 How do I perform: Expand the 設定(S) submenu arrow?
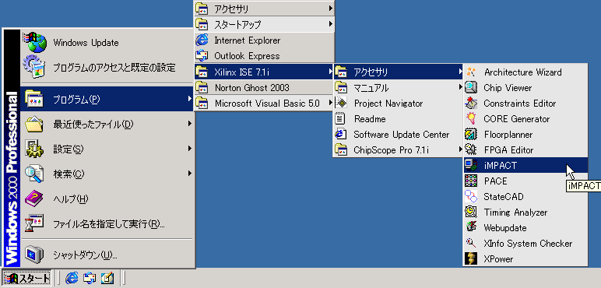pyautogui.click(x=189, y=149)
